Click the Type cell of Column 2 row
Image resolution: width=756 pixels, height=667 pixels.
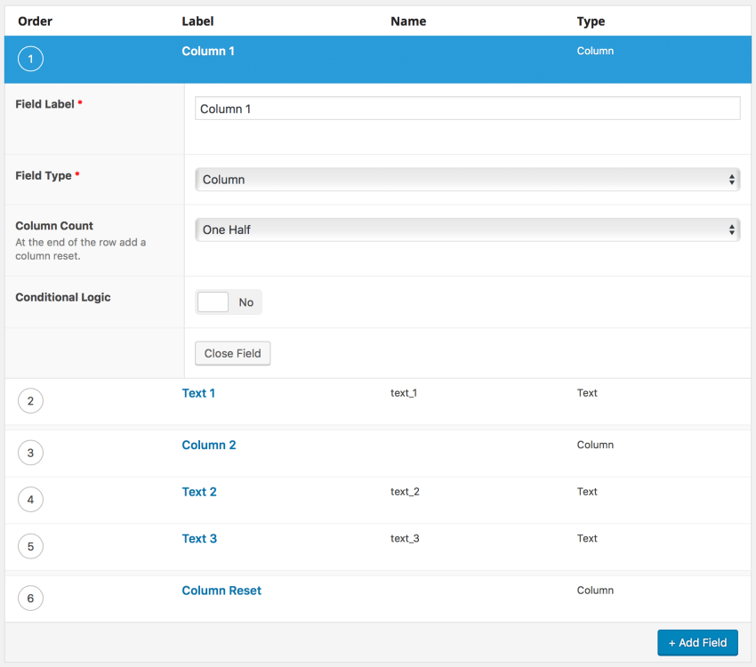pyautogui.click(x=595, y=445)
